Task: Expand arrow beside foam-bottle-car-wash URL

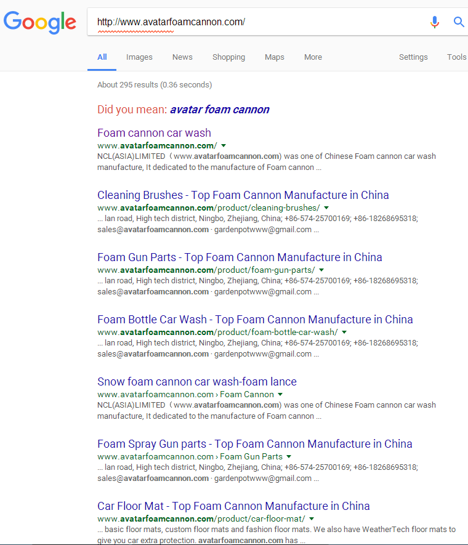Action: 344,333
